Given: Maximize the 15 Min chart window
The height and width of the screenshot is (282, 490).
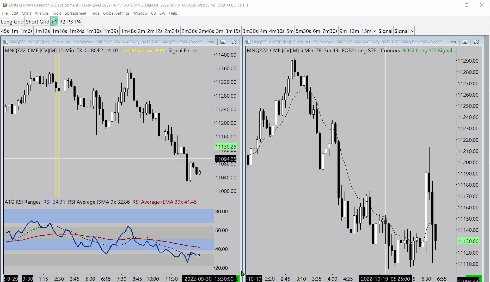Looking at the screenshot, I should pyautogui.click(x=223, y=42).
